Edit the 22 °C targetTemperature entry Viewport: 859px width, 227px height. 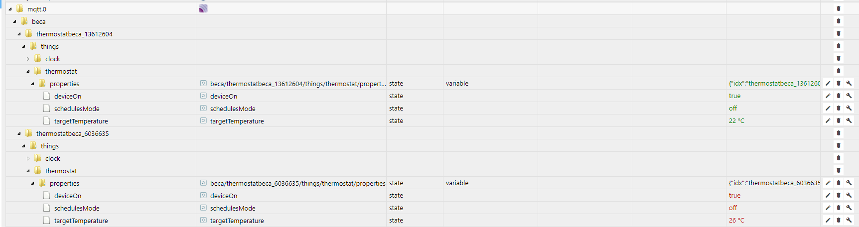tap(828, 120)
